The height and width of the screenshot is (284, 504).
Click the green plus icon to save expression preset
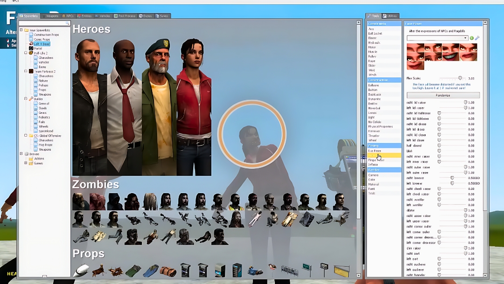tap(472, 38)
